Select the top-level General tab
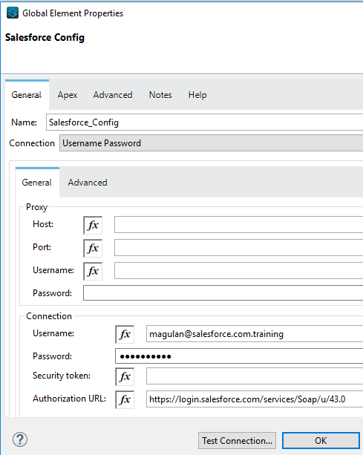The image size is (363, 455). 27,95
